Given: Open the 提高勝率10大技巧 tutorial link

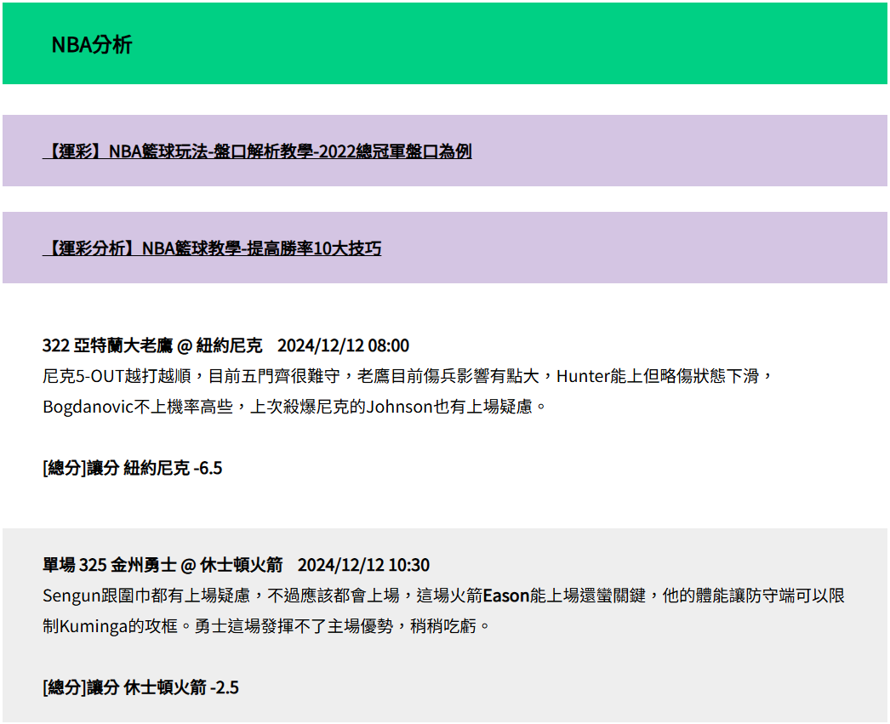Looking at the screenshot, I should 212,248.
